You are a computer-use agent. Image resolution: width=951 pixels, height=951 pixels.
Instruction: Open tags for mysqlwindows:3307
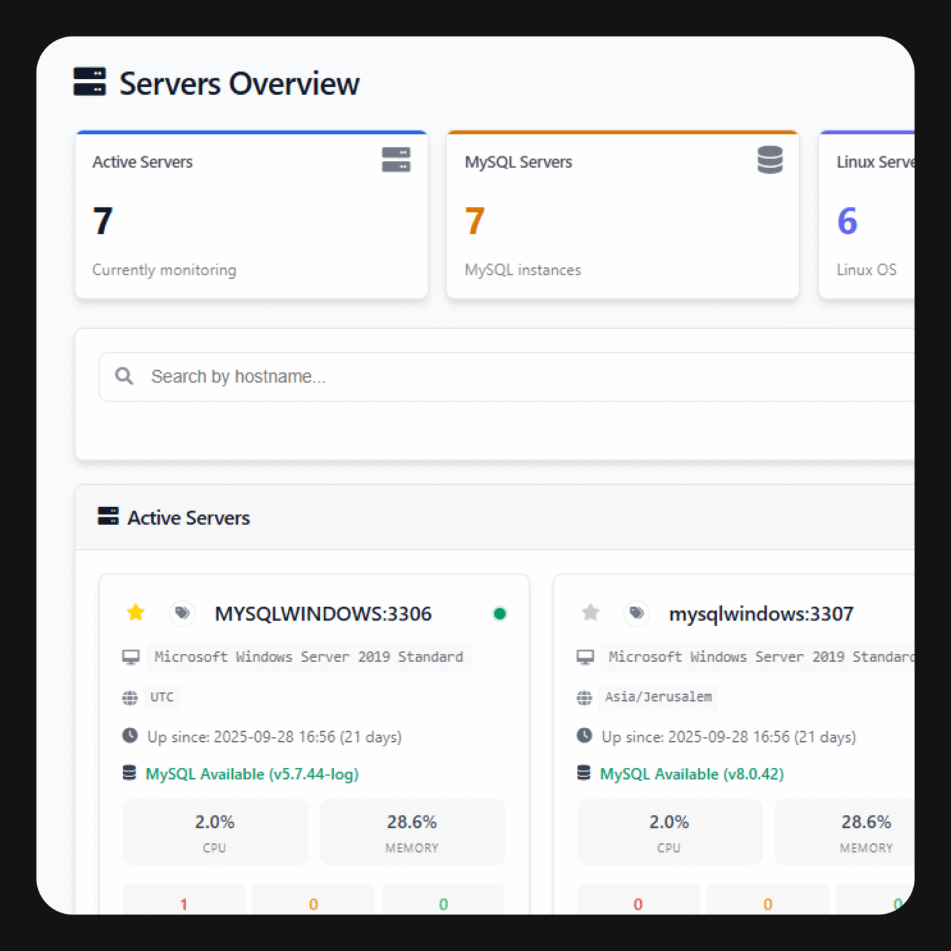pyautogui.click(x=636, y=613)
